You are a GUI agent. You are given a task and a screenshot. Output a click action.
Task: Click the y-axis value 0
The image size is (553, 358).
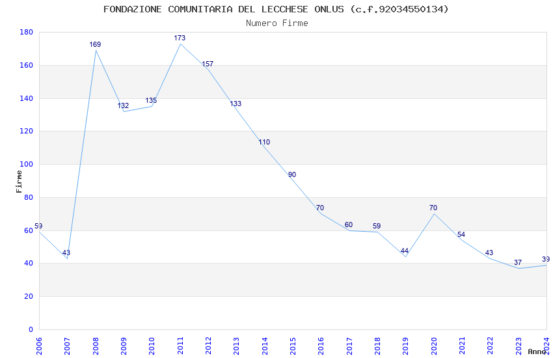[31, 329]
